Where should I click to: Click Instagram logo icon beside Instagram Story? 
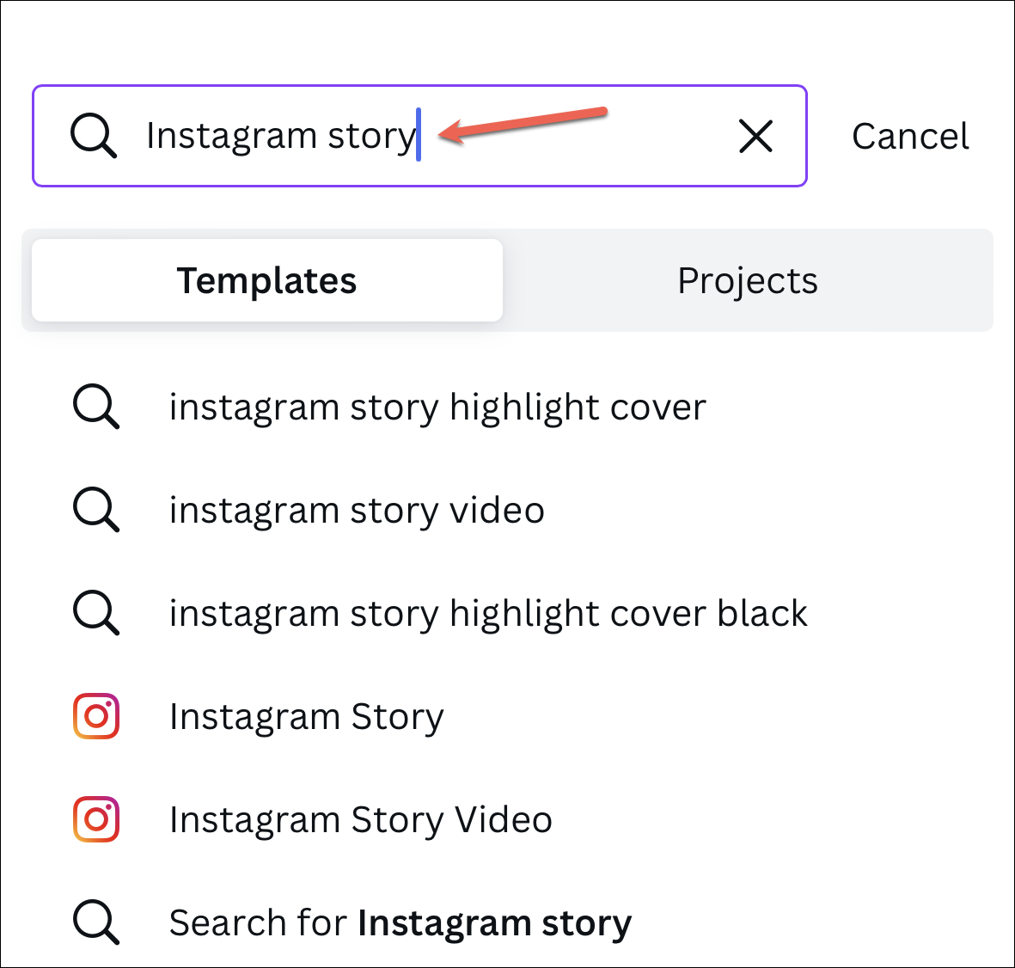pyautogui.click(x=95, y=716)
